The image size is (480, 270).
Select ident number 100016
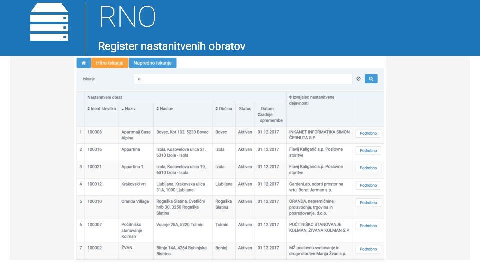95,149
